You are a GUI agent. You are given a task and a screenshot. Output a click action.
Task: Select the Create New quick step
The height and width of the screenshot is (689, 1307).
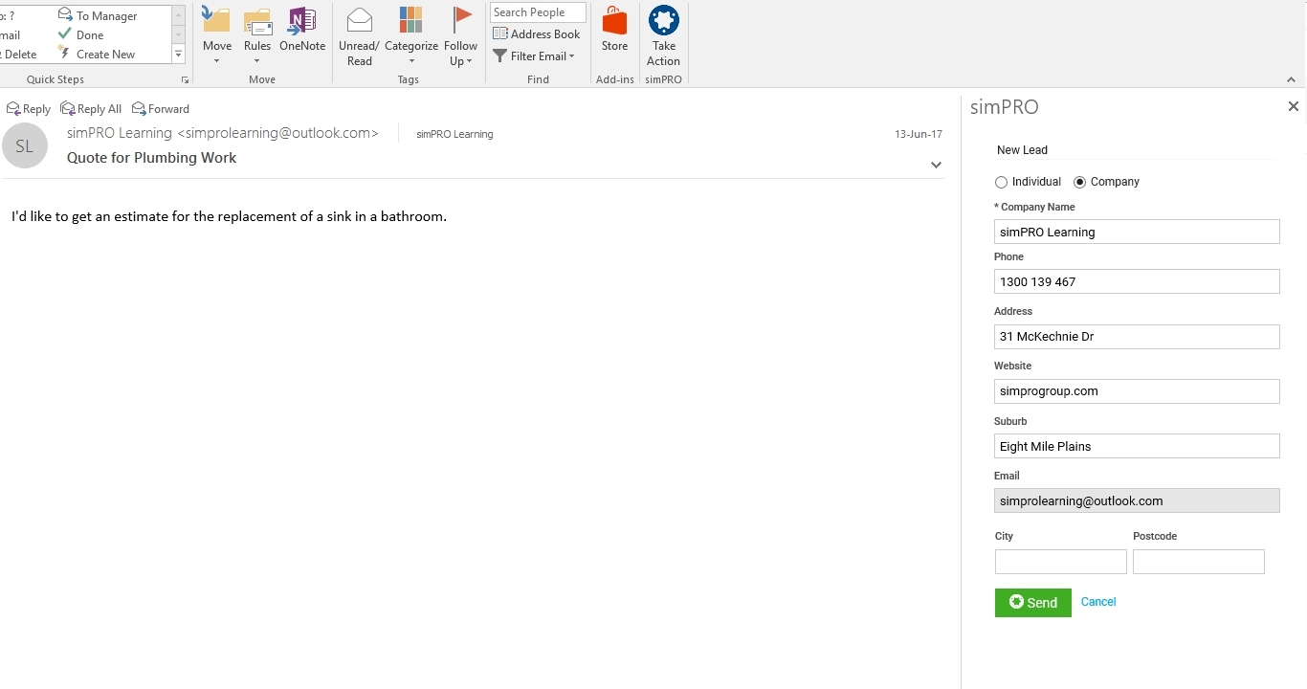click(x=104, y=55)
